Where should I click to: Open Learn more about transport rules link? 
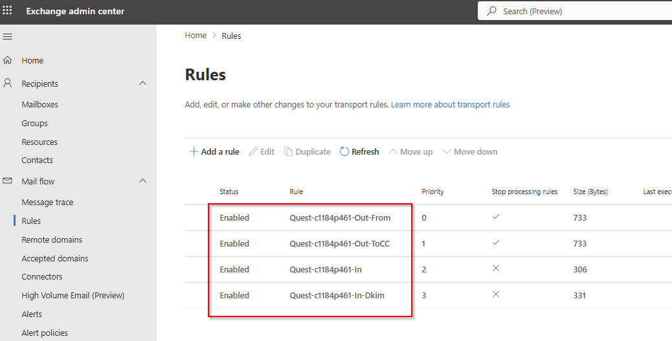tap(451, 105)
